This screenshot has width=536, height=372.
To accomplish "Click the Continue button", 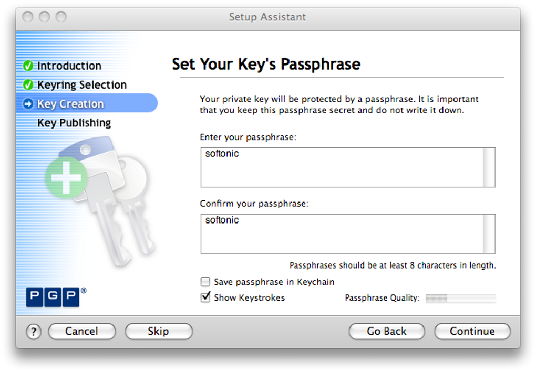I will point(472,331).
